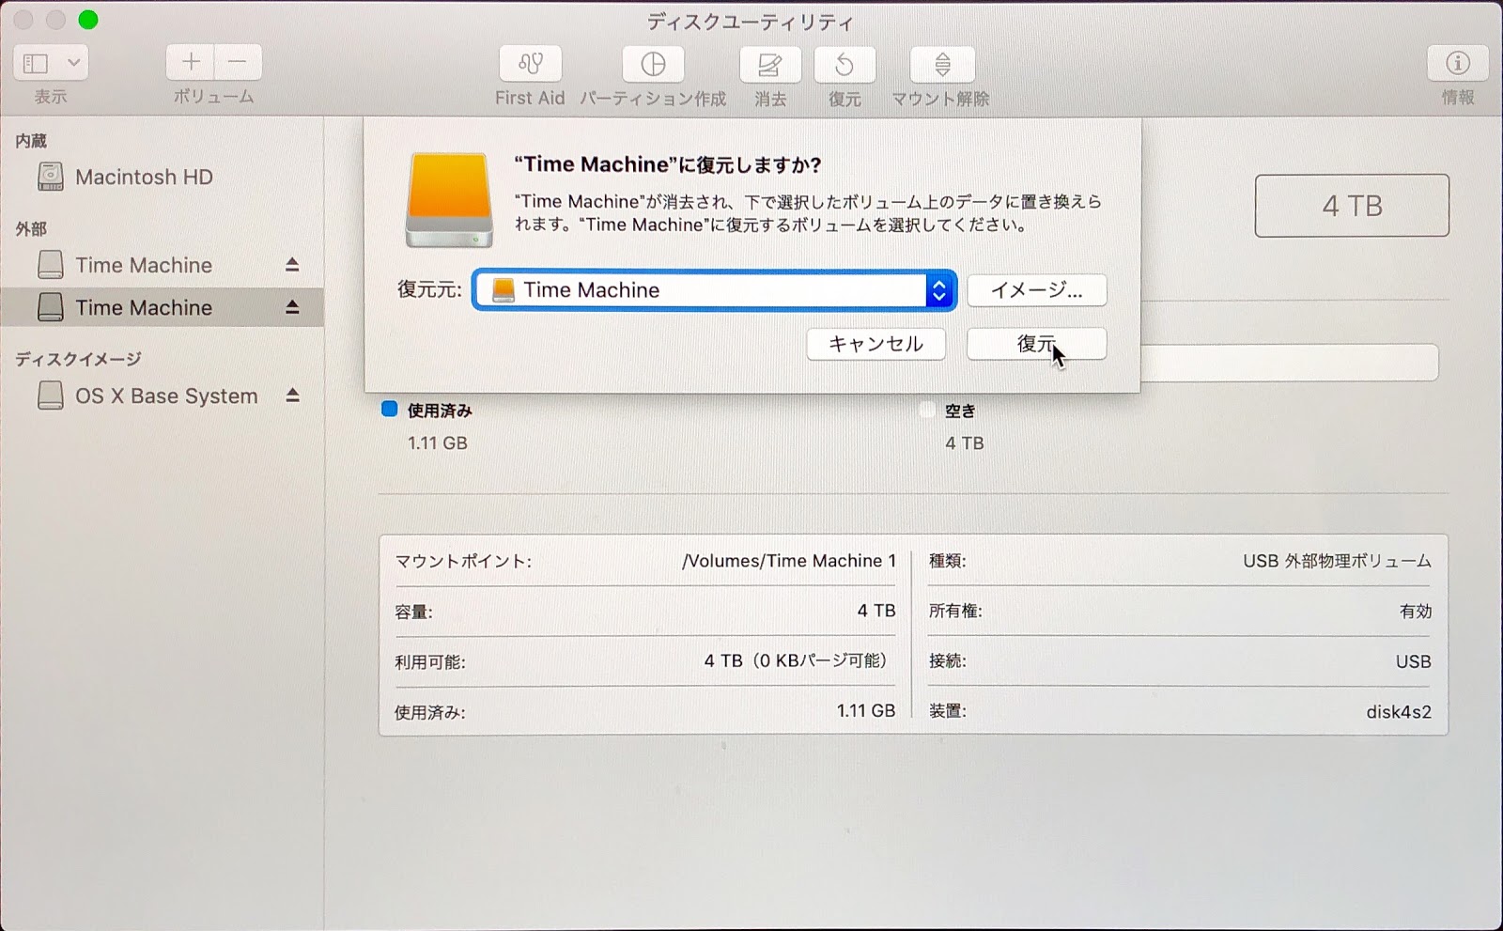The height and width of the screenshot is (931, 1503).
Task: Open the restore source (復元元) dropdown
Action: 714,289
